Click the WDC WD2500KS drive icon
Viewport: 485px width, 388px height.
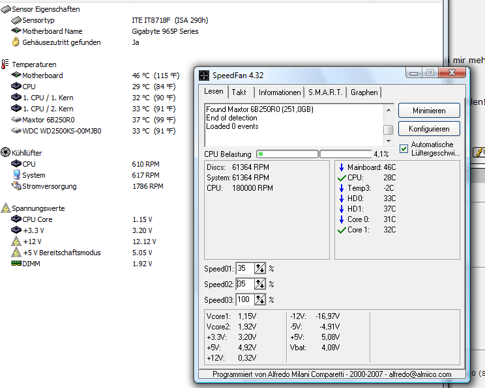(x=16, y=131)
